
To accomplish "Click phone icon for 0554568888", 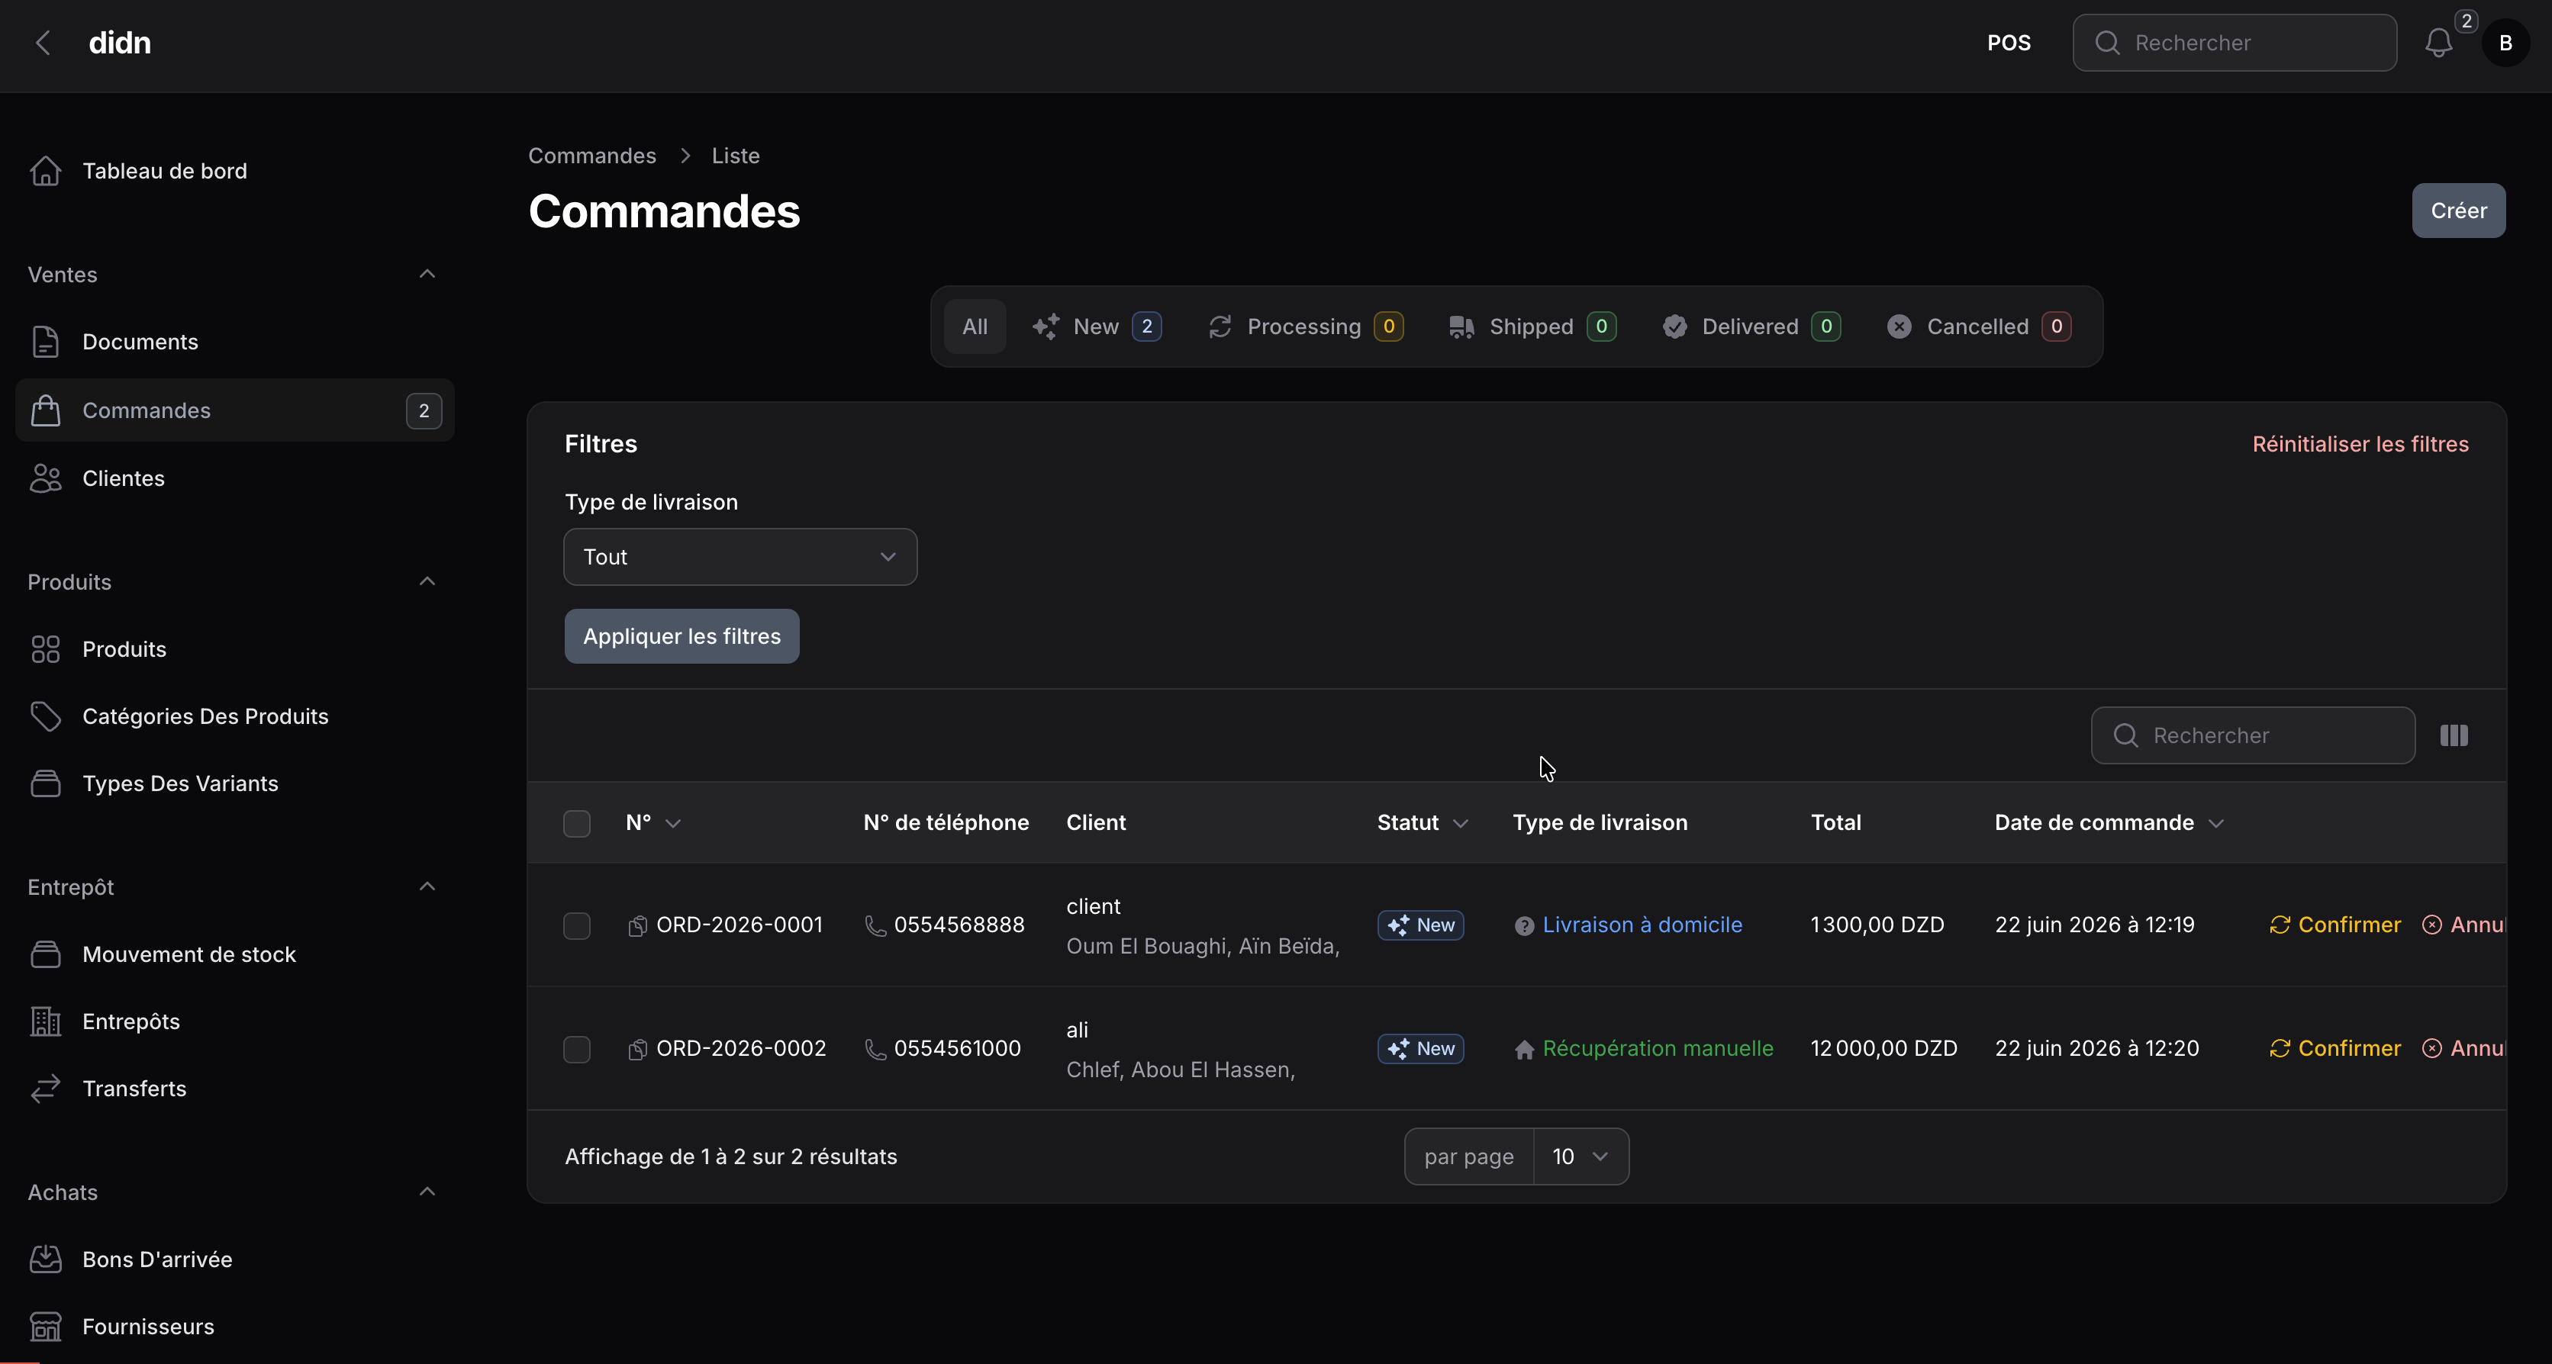I will pyautogui.click(x=875, y=925).
